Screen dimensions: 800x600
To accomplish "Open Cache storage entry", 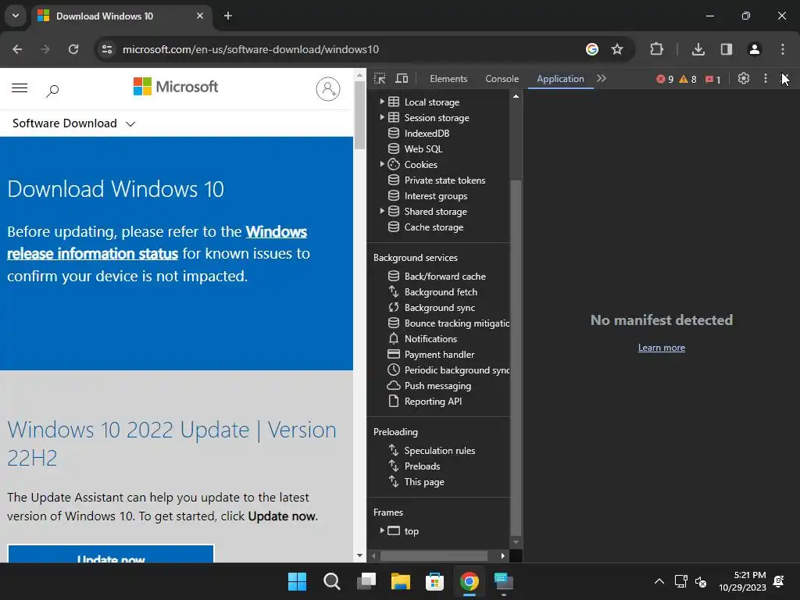I will [434, 227].
